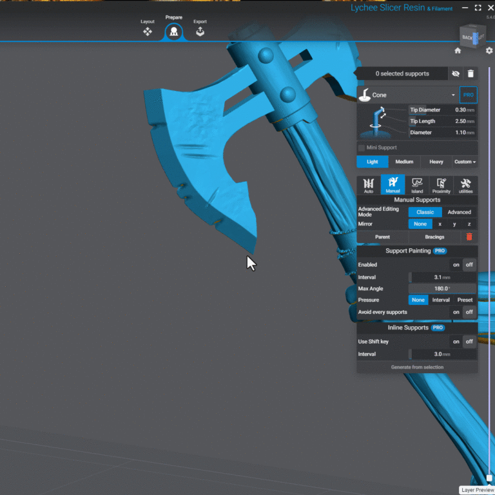Viewport: 495px width, 495px height.
Task: Click the Layer Preview slider handle
Action: 489,478
